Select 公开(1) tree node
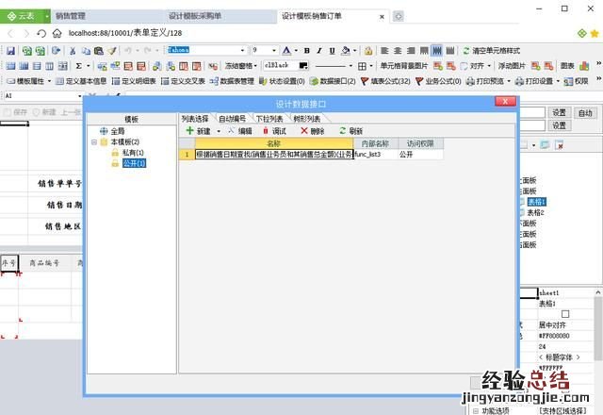The image size is (603, 415). coord(134,163)
